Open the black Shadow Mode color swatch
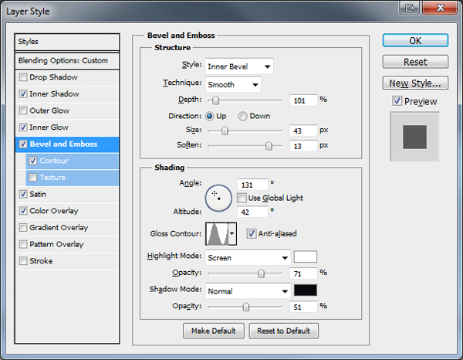The image size is (463, 360). pyautogui.click(x=306, y=290)
